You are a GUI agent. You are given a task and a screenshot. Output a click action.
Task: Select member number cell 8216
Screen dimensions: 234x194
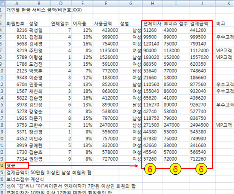tap(17, 30)
